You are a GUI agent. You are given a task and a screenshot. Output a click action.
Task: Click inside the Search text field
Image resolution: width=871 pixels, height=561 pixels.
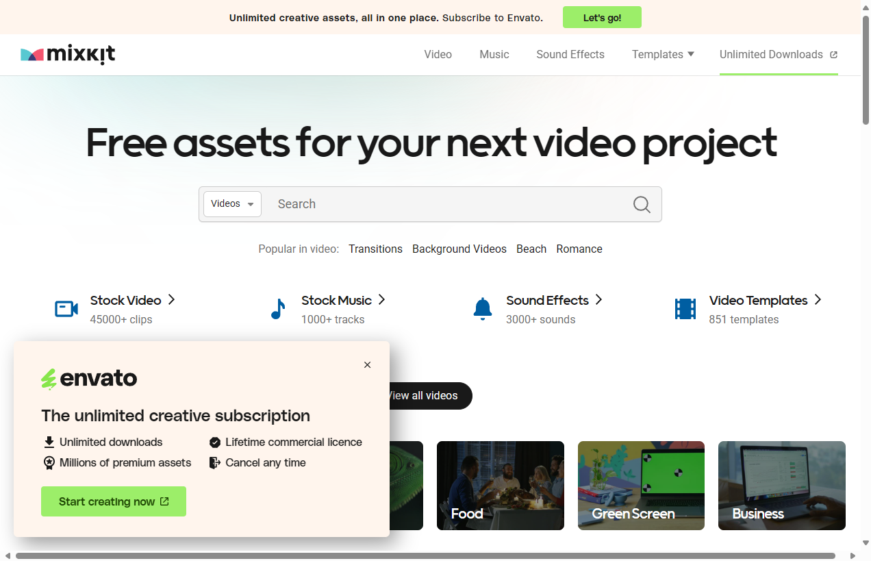(445, 204)
